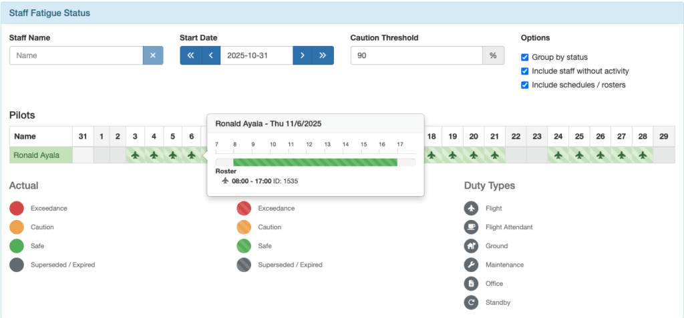Click the Office duty type icon

click(x=472, y=283)
